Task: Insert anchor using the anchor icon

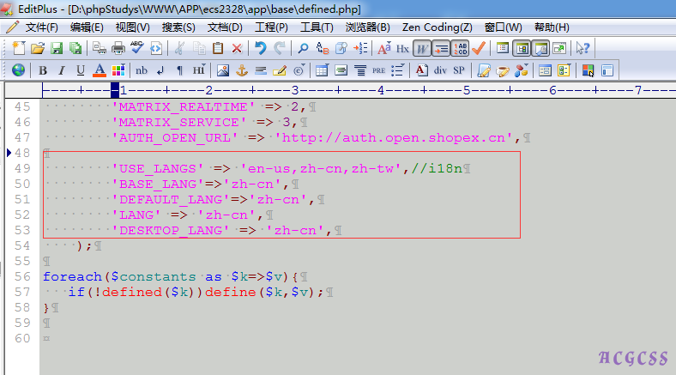Action: (x=242, y=70)
